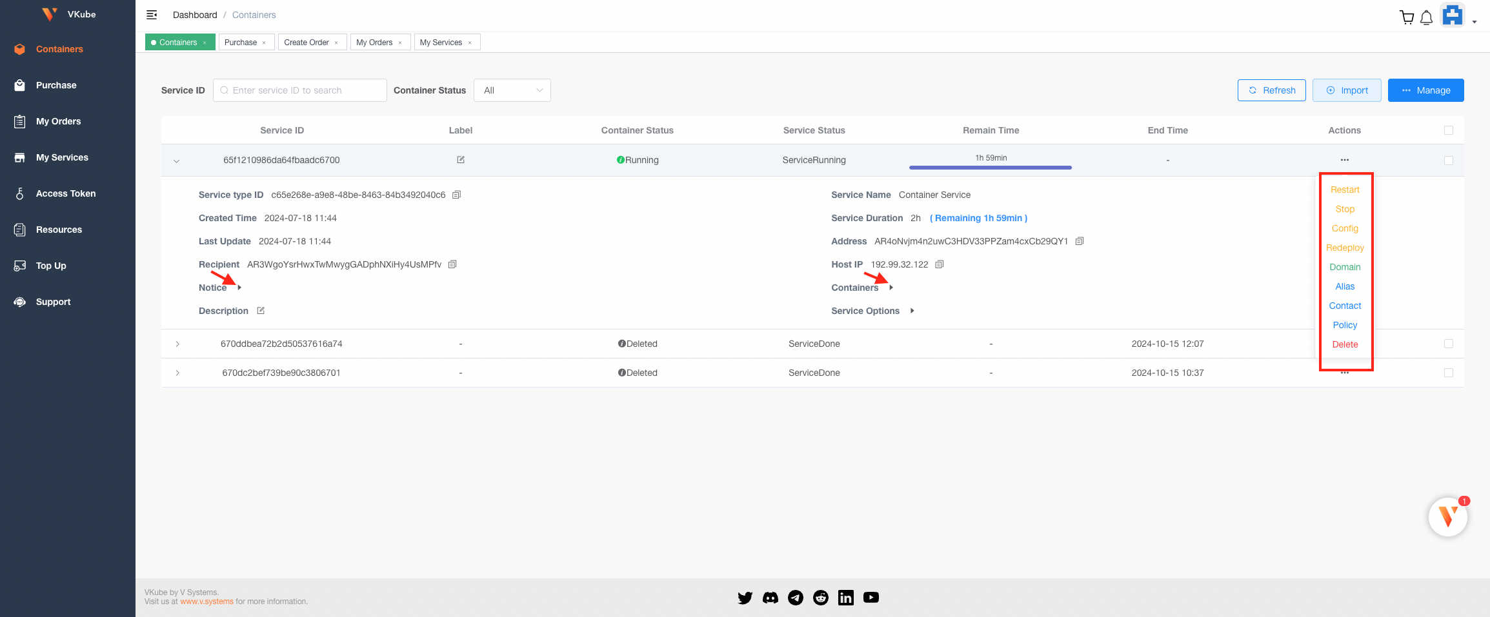Click the VKube logo icon
Image resolution: width=1490 pixels, height=617 pixels.
49,14
